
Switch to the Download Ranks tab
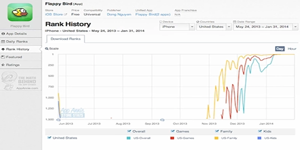pos(65,39)
